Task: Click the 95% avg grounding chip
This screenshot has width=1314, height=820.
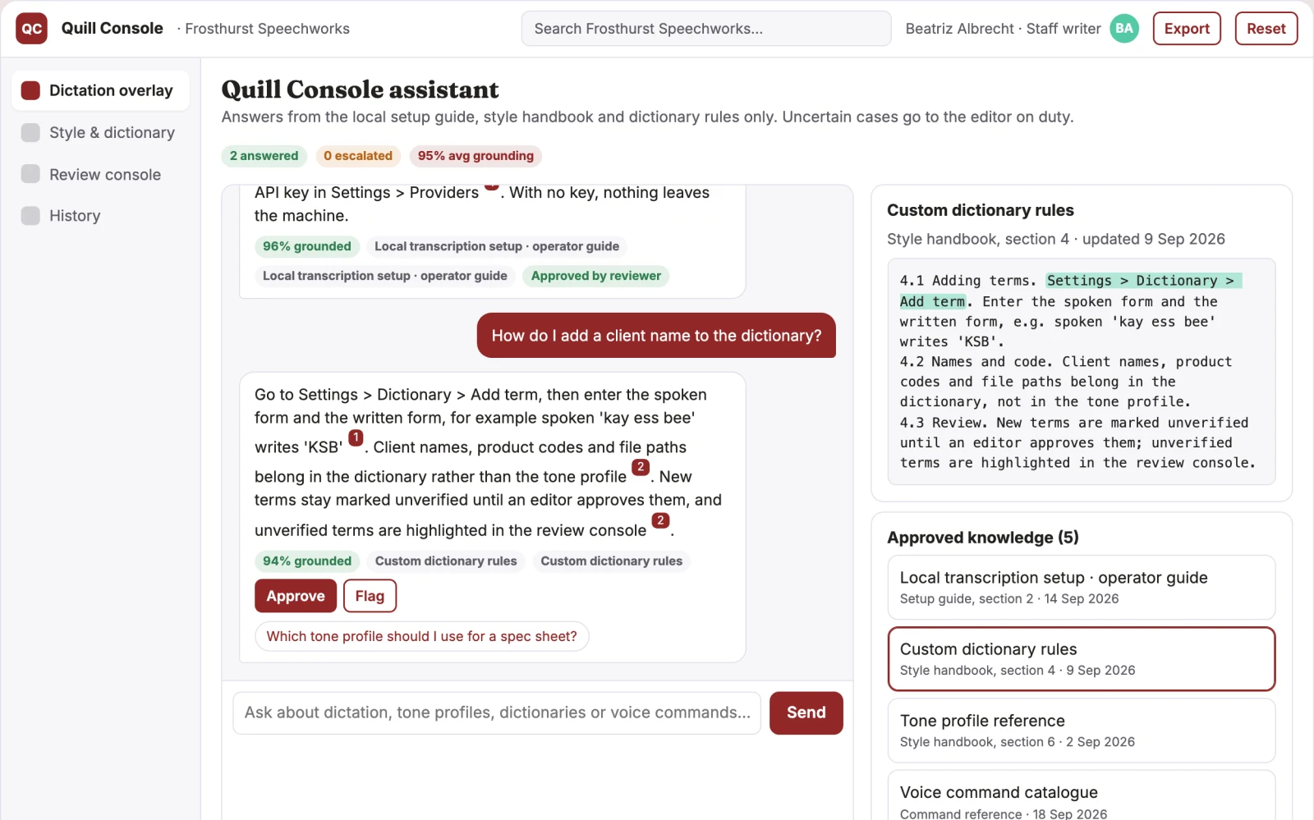Action: click(476, 156)
